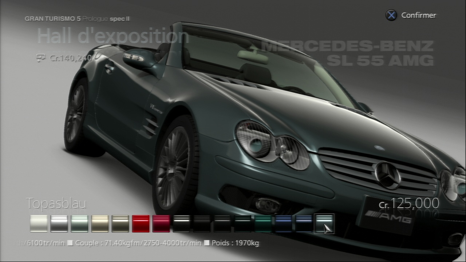
Task: Choose the cream beige paint swatch
Action: (100, 223)
